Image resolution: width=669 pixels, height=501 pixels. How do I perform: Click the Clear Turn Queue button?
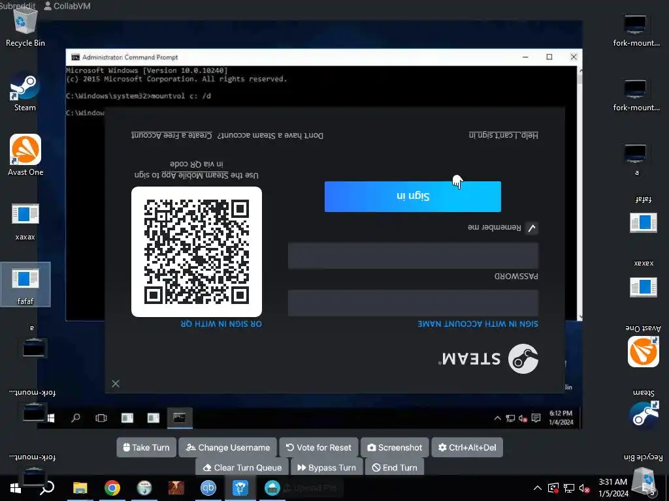click(242, 467)
